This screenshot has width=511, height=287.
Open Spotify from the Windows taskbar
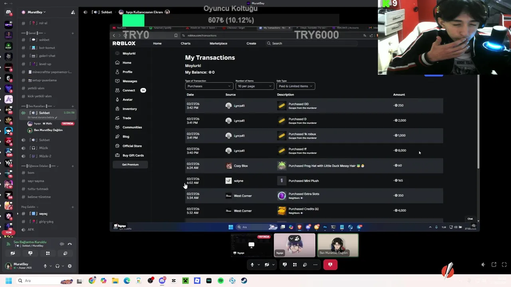[x=221, y=281]
